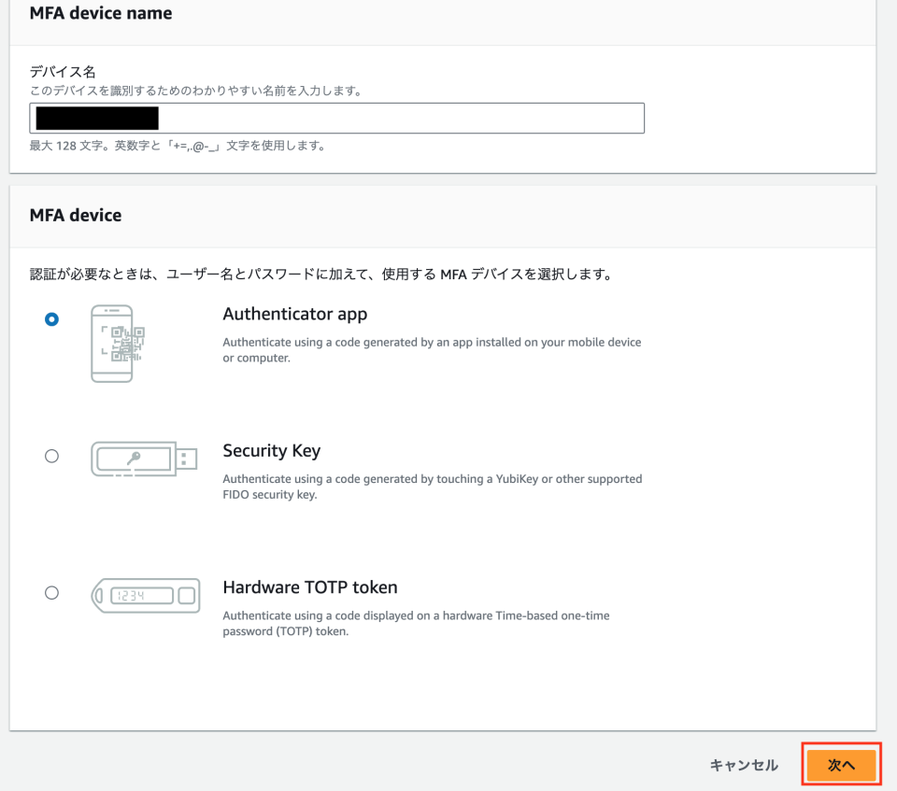Click the keyring hole on the TOTP token icon
Viewport: 897px width, 791px height.
(x=98, y=594)
